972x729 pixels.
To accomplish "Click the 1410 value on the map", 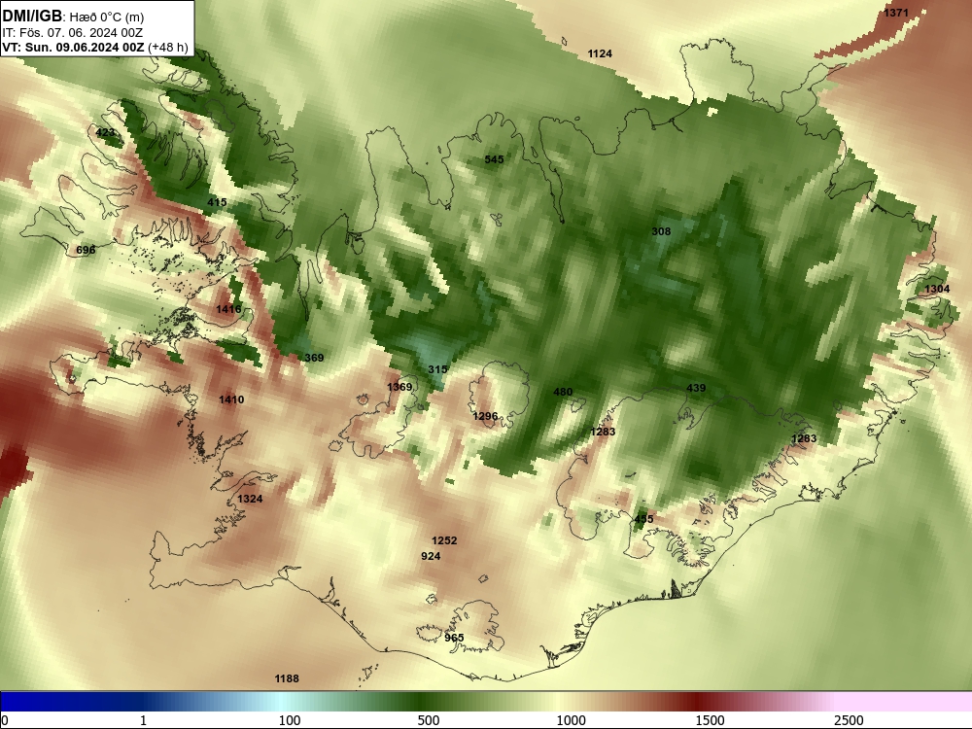I will (x=231, y=399).
